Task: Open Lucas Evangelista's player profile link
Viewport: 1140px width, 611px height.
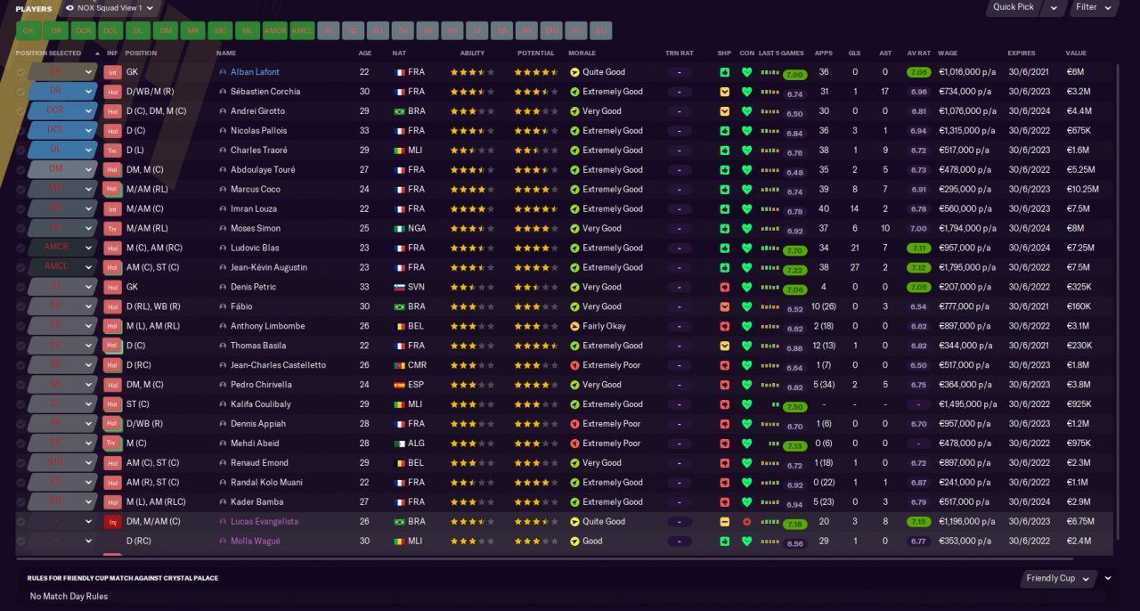Action: [264, 522]
